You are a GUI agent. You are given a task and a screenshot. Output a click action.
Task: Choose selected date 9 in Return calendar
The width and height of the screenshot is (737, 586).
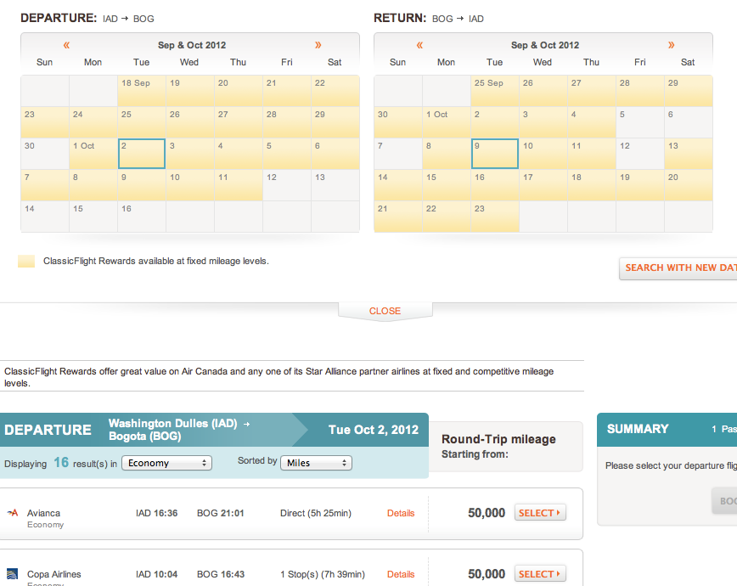495,154
